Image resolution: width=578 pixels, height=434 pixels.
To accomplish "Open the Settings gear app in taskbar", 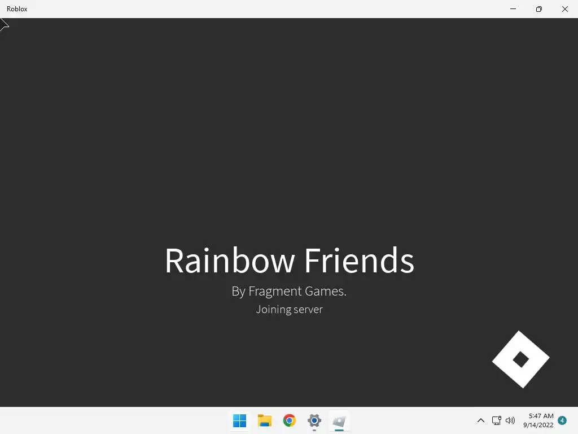I will coord(314,420).
